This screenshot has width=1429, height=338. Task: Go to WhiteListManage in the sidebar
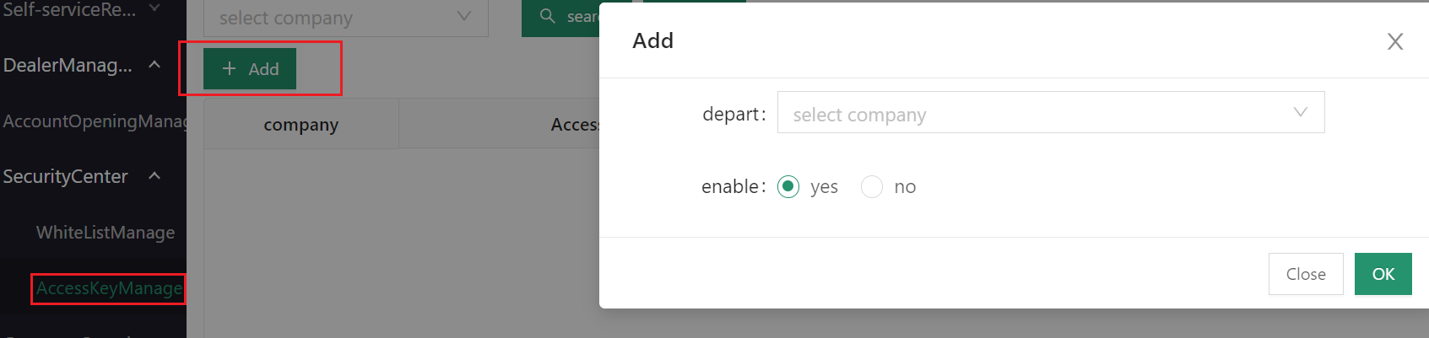click(106, 233)
